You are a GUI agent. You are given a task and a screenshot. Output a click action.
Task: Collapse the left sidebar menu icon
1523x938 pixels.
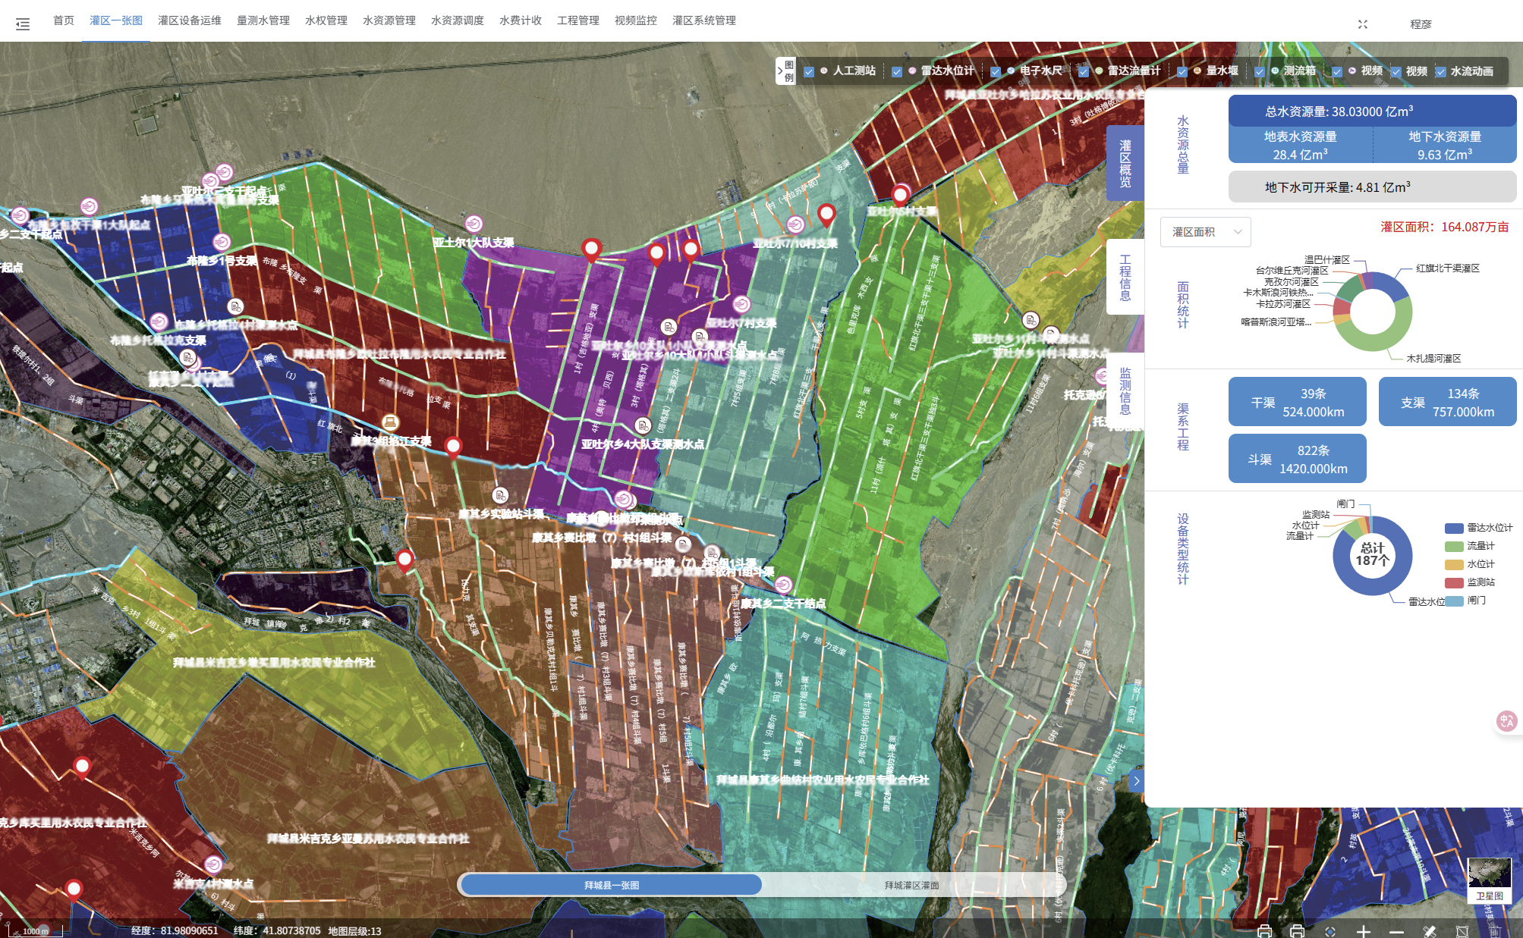point(23,24)
